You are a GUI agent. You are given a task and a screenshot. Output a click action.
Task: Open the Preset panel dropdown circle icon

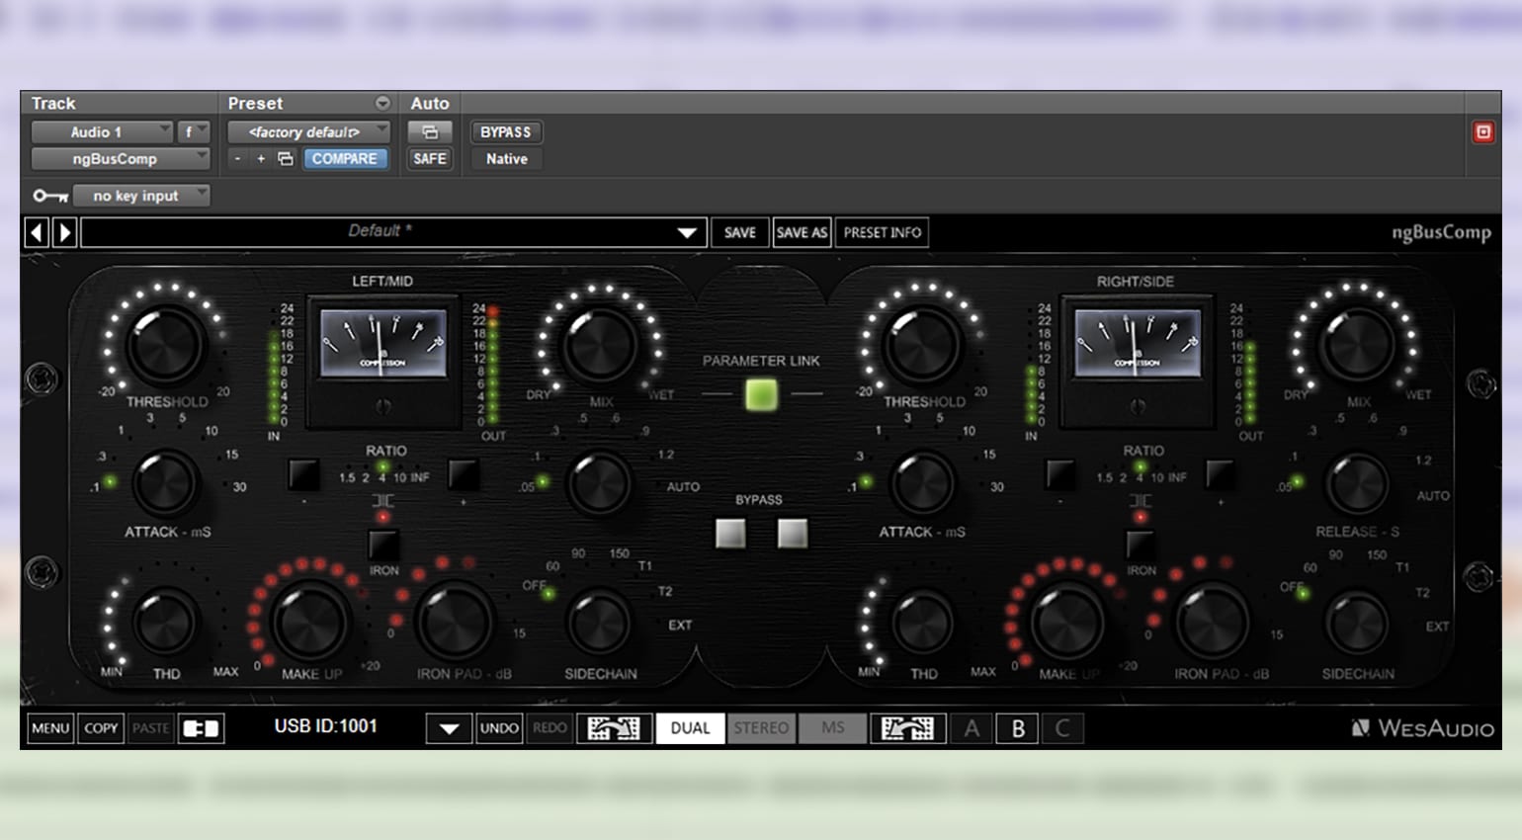384,103
